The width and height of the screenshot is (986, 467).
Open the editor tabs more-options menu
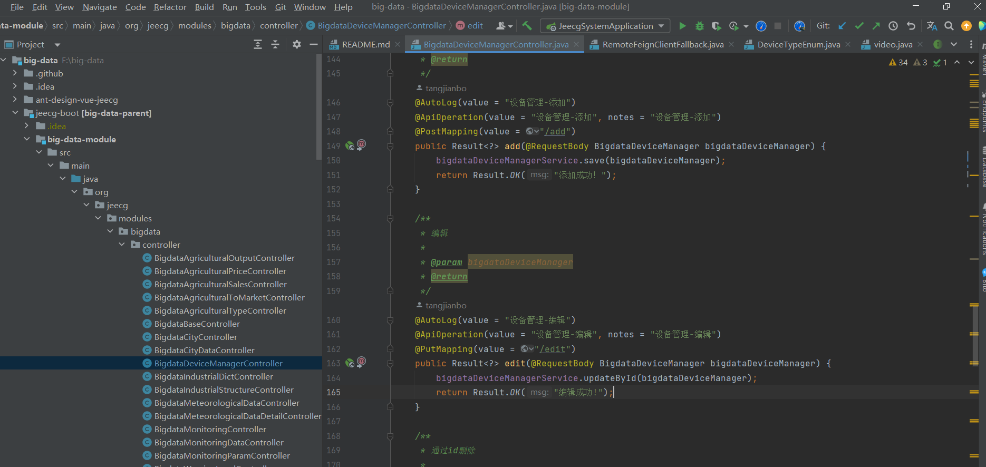click(971, 44)
